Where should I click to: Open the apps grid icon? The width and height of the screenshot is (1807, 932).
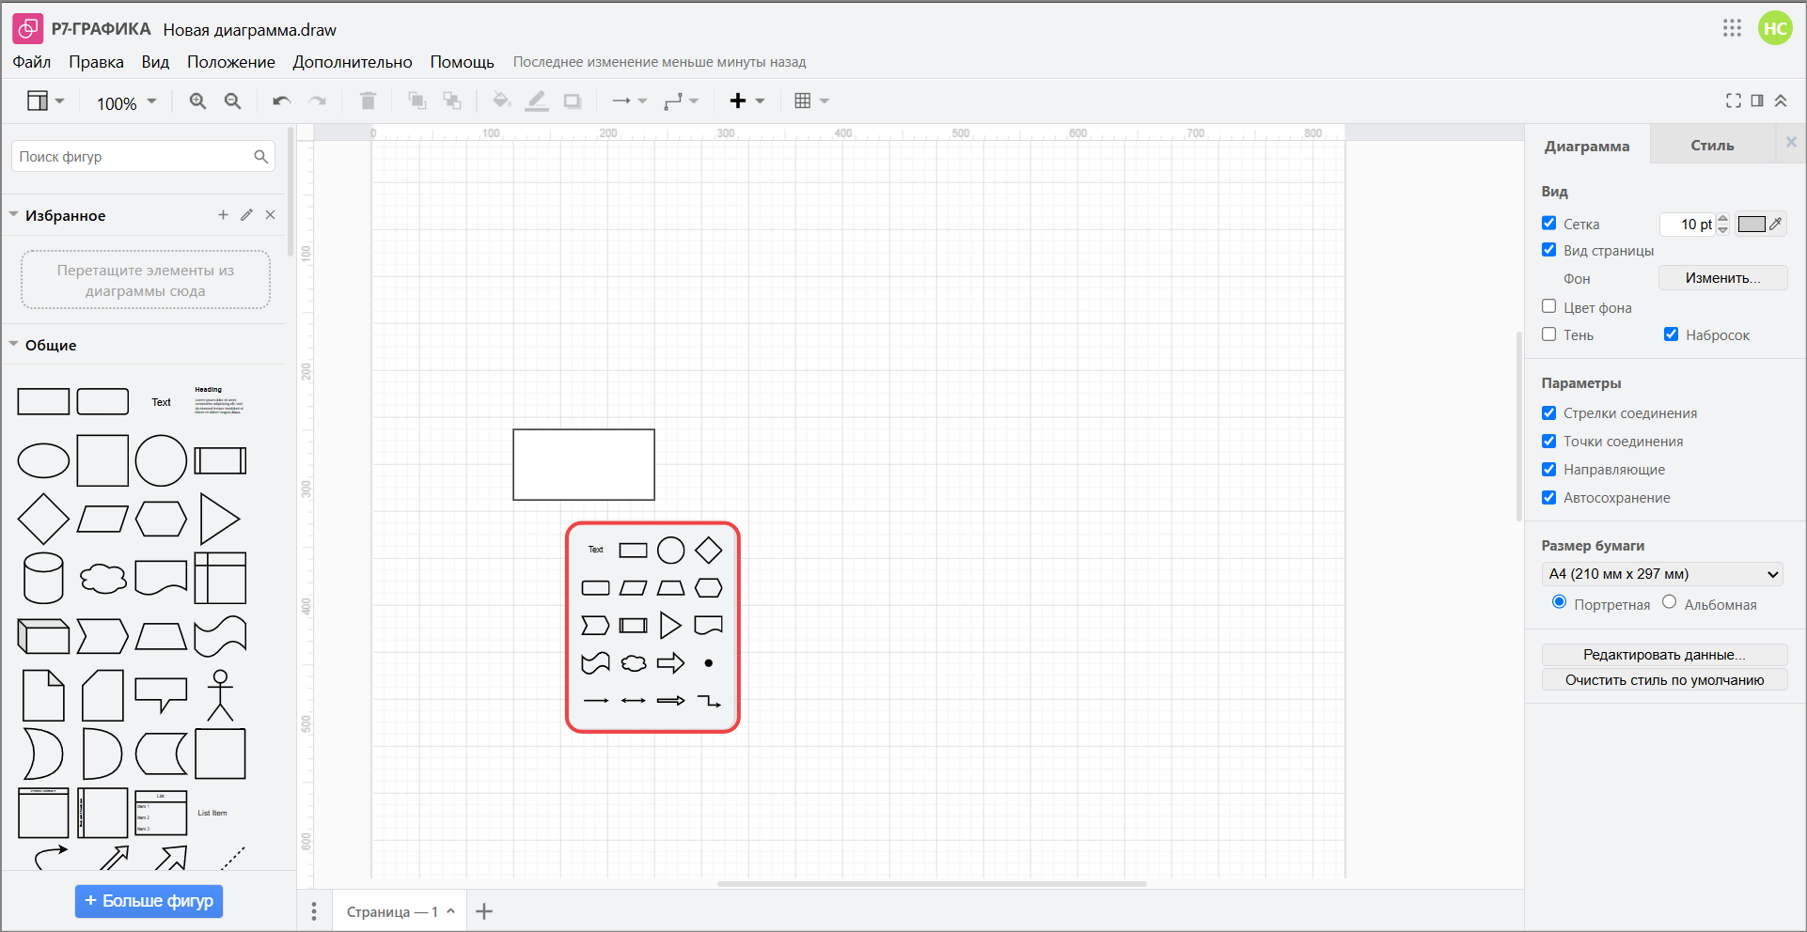tap(1733, 28)
